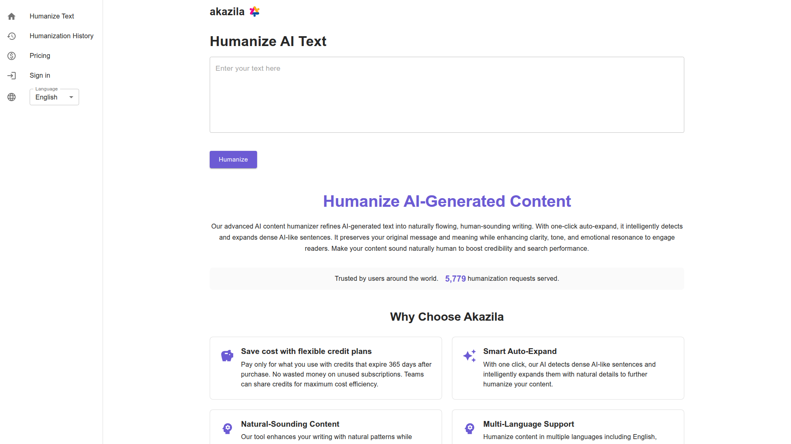Click the sparkles Smart Auto-Expand icon
The height and width of the screenshot is (444, 791).
tap(469, 355)
